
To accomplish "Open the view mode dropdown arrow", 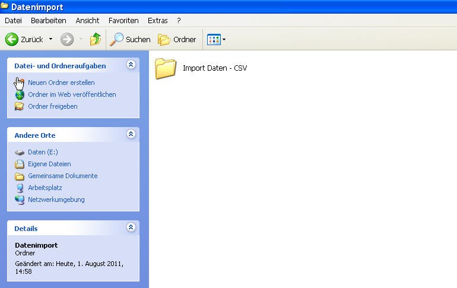I will pyautogui.click(x=224, y=39).
